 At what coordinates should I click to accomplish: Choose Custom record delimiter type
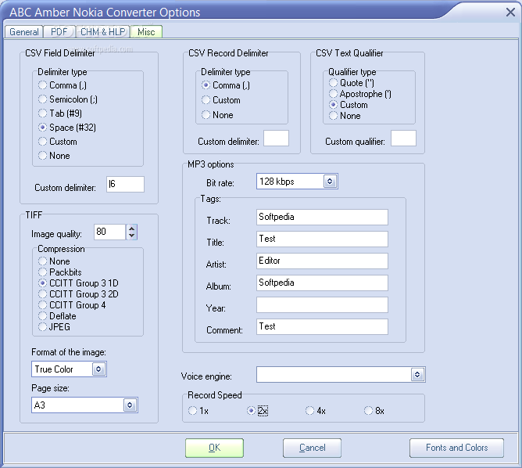[x=220, y=100]
